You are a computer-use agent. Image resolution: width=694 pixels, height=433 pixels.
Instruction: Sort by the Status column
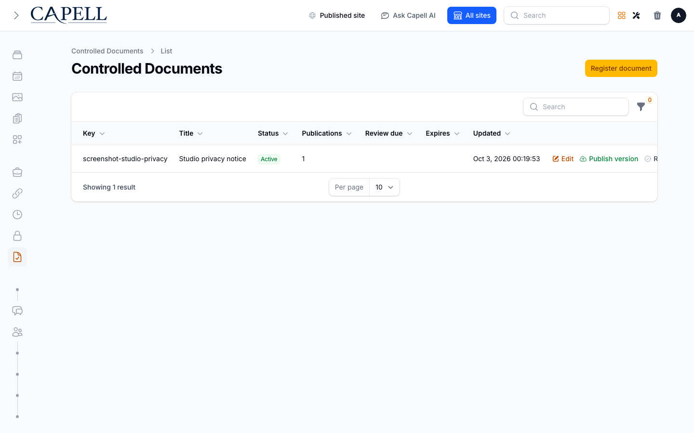[x=273, y=133]
